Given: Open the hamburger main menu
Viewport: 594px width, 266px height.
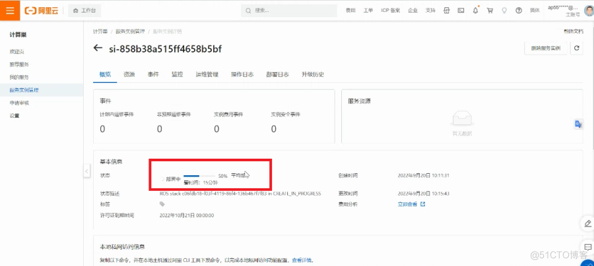Looking at the screenshot, I should pyautogui.click(x=10, y=10).
